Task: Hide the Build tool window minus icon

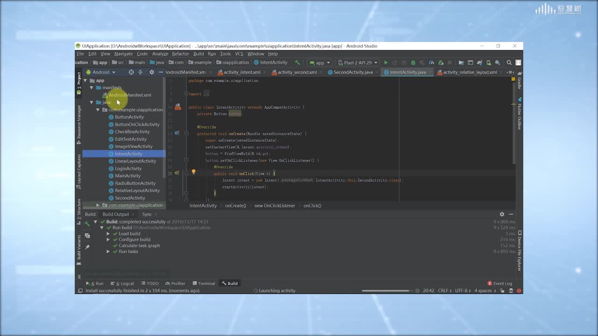Action: [x=511, y=214]
